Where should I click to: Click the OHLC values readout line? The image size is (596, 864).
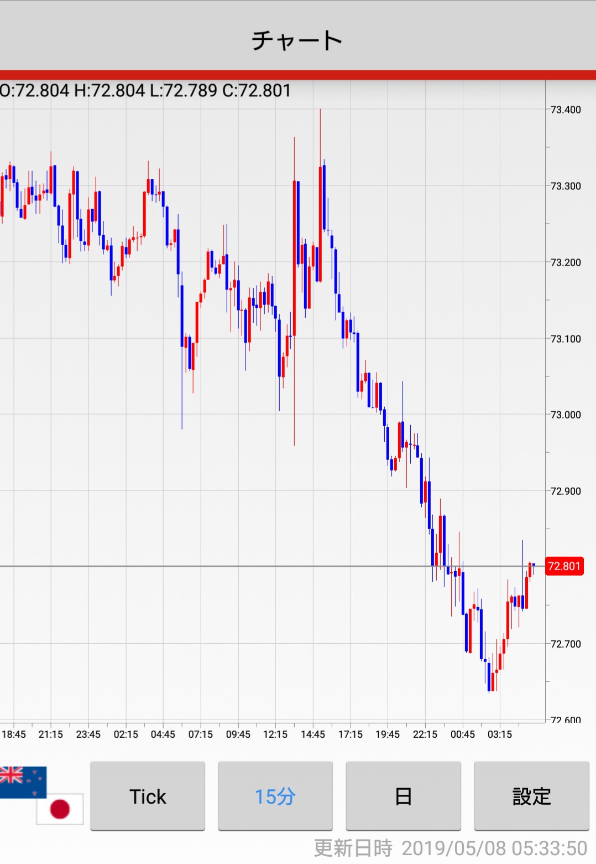pos(146,90)
